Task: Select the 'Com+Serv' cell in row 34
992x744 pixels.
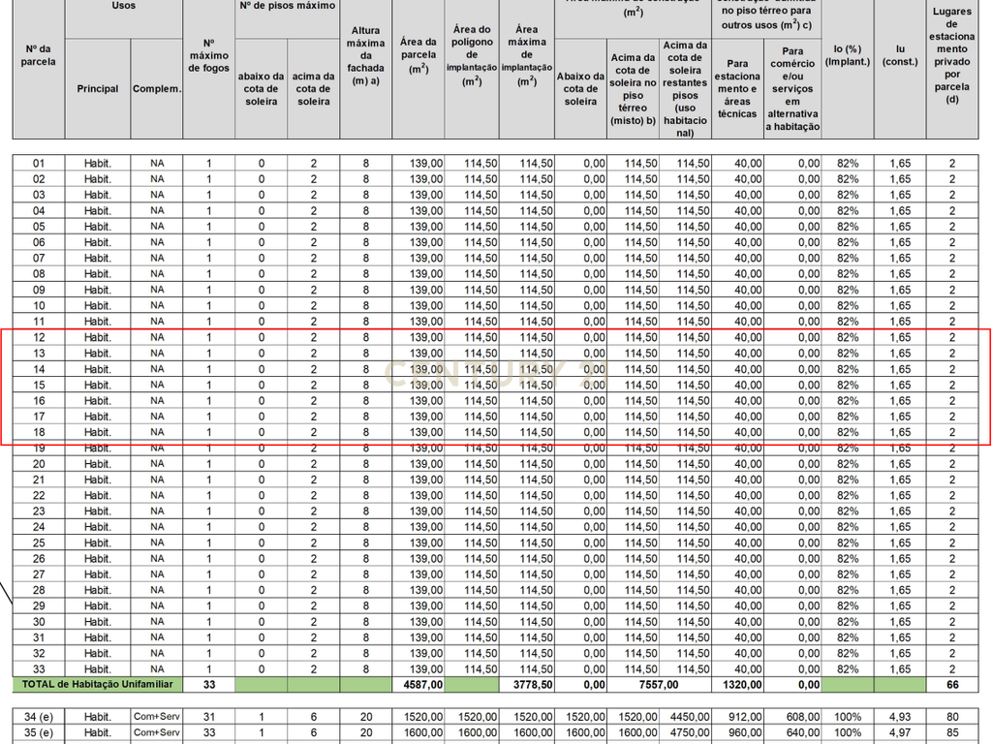Action: click(x=157, y=717)
